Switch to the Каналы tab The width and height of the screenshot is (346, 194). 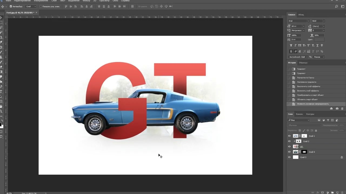pyautogui.click(x=299, y=114)
